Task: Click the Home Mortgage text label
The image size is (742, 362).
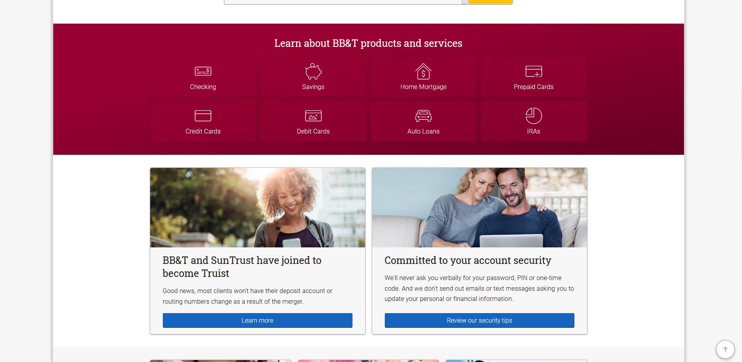Action: (423, 87)
